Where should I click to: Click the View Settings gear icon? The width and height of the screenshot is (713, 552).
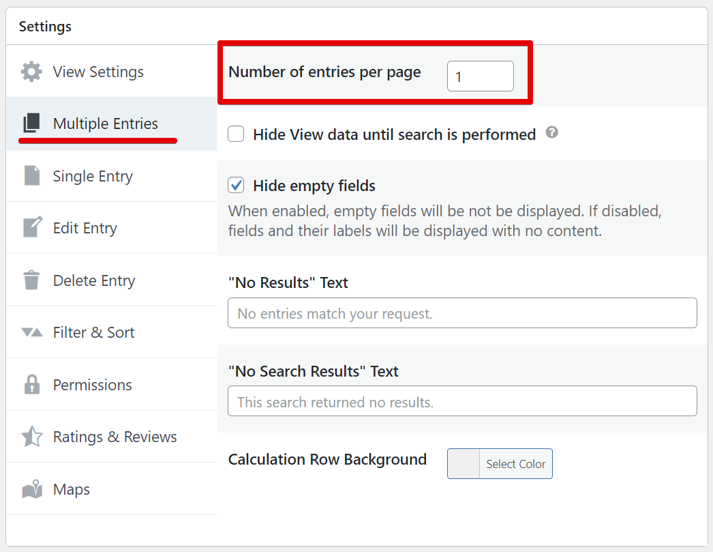(31, 72)
